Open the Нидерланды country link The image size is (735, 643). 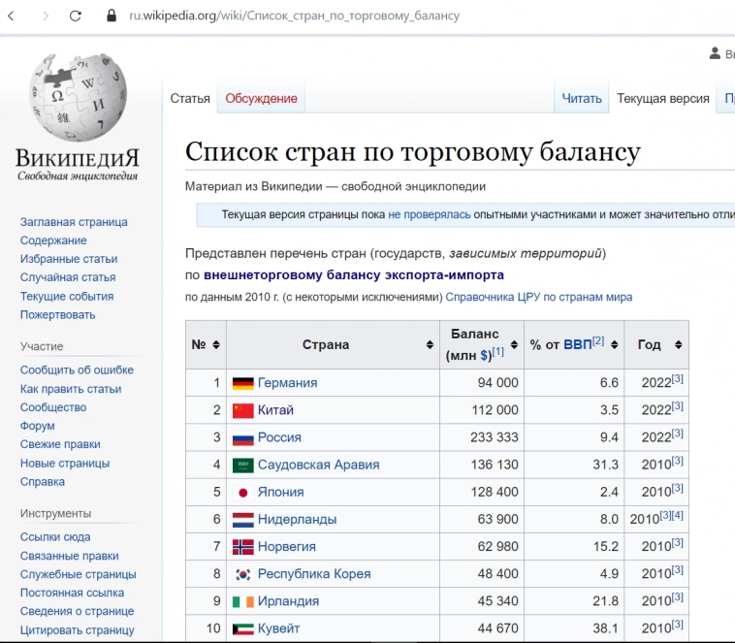[x=297, y=519]
